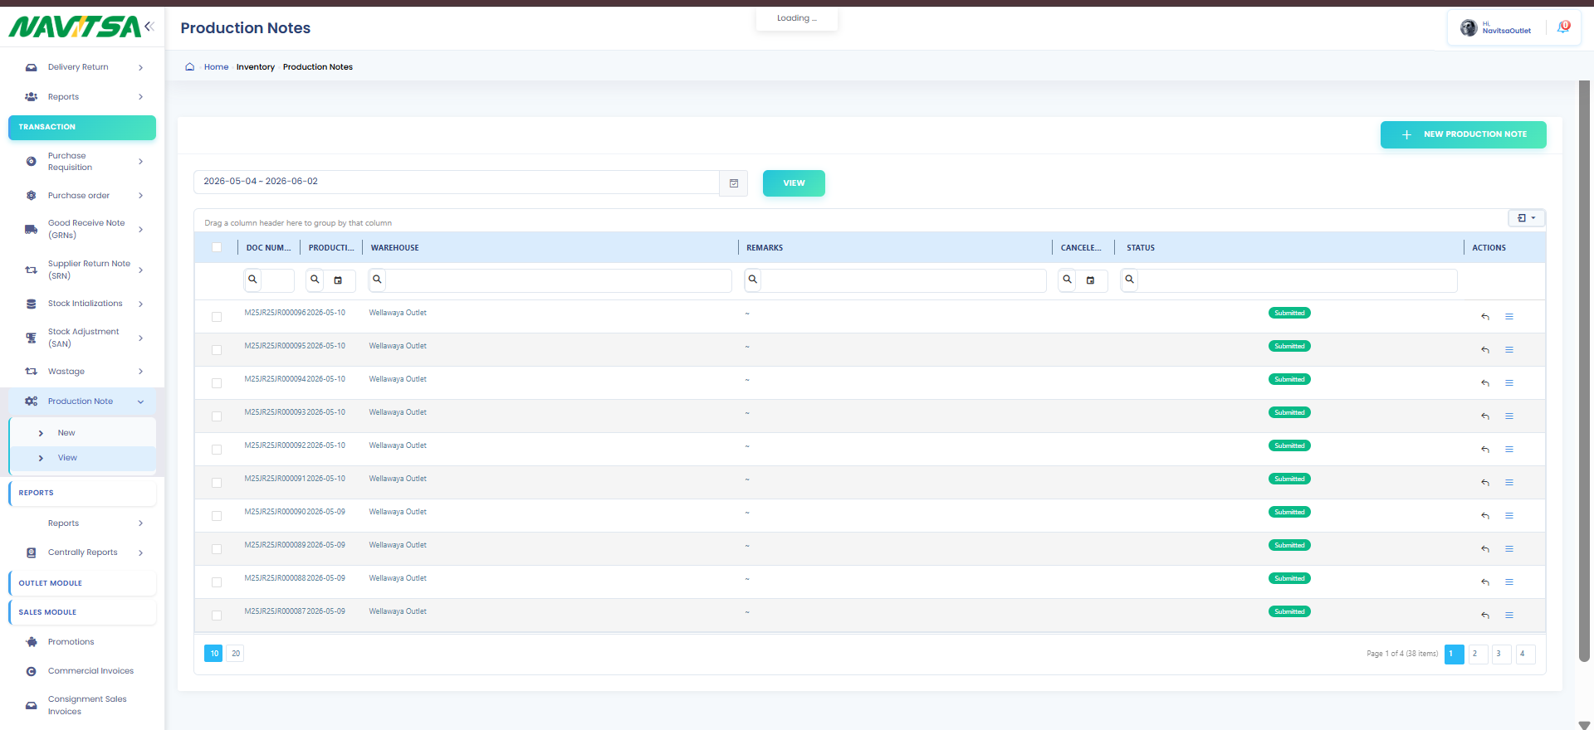The height and width of the screenshot is (730, 1594).
Task: Go to the Home breadcrumb link
Action: 216,67
